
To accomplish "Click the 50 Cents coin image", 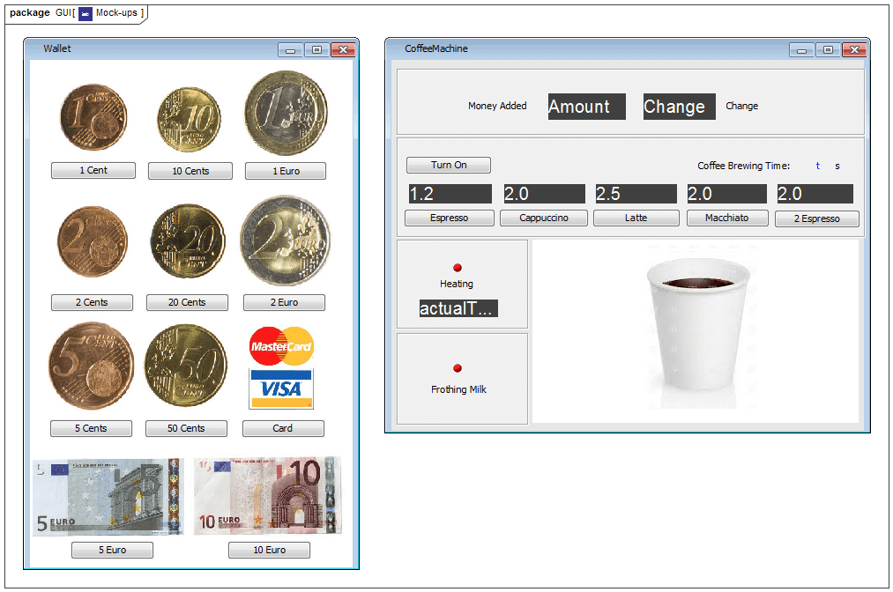I will click(186, 365).
